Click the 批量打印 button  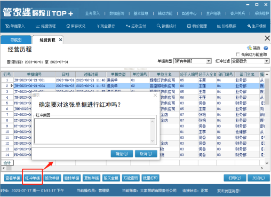(150, 178)
